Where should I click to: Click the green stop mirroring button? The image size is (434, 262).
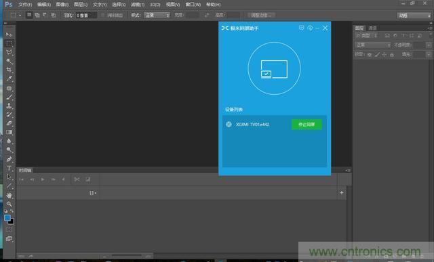click(x=307, y=125)
